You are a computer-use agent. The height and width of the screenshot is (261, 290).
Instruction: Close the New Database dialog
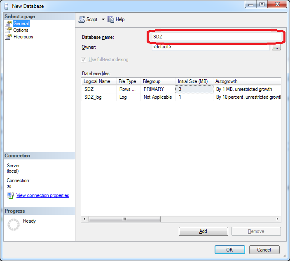(277, 5)
